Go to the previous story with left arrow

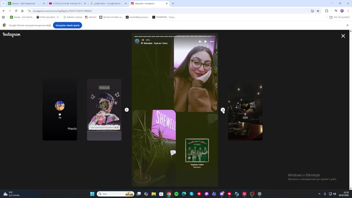click(127, 110)
